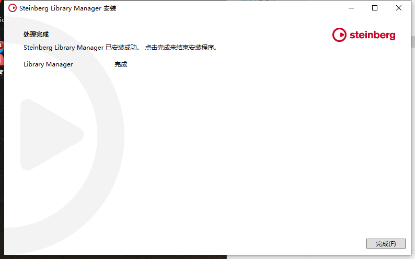Click the 完成(F) finish button
415x259 pixels.
[386, 243]
